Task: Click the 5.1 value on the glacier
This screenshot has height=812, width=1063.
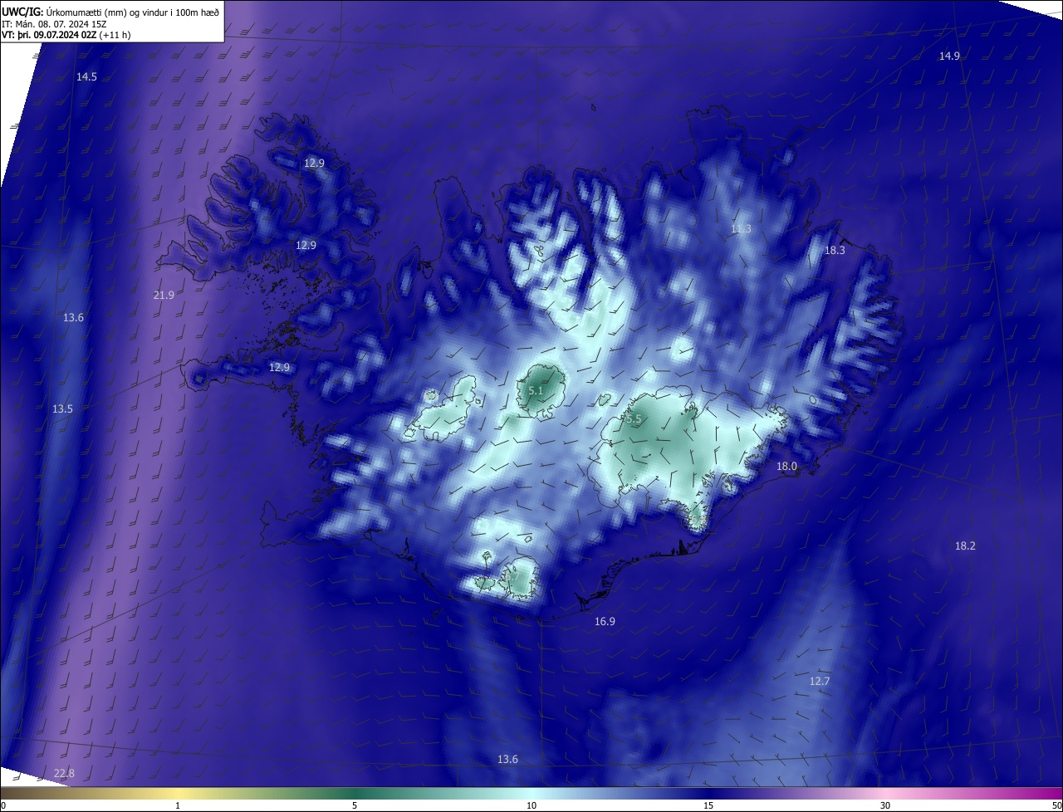Action: 536,390
